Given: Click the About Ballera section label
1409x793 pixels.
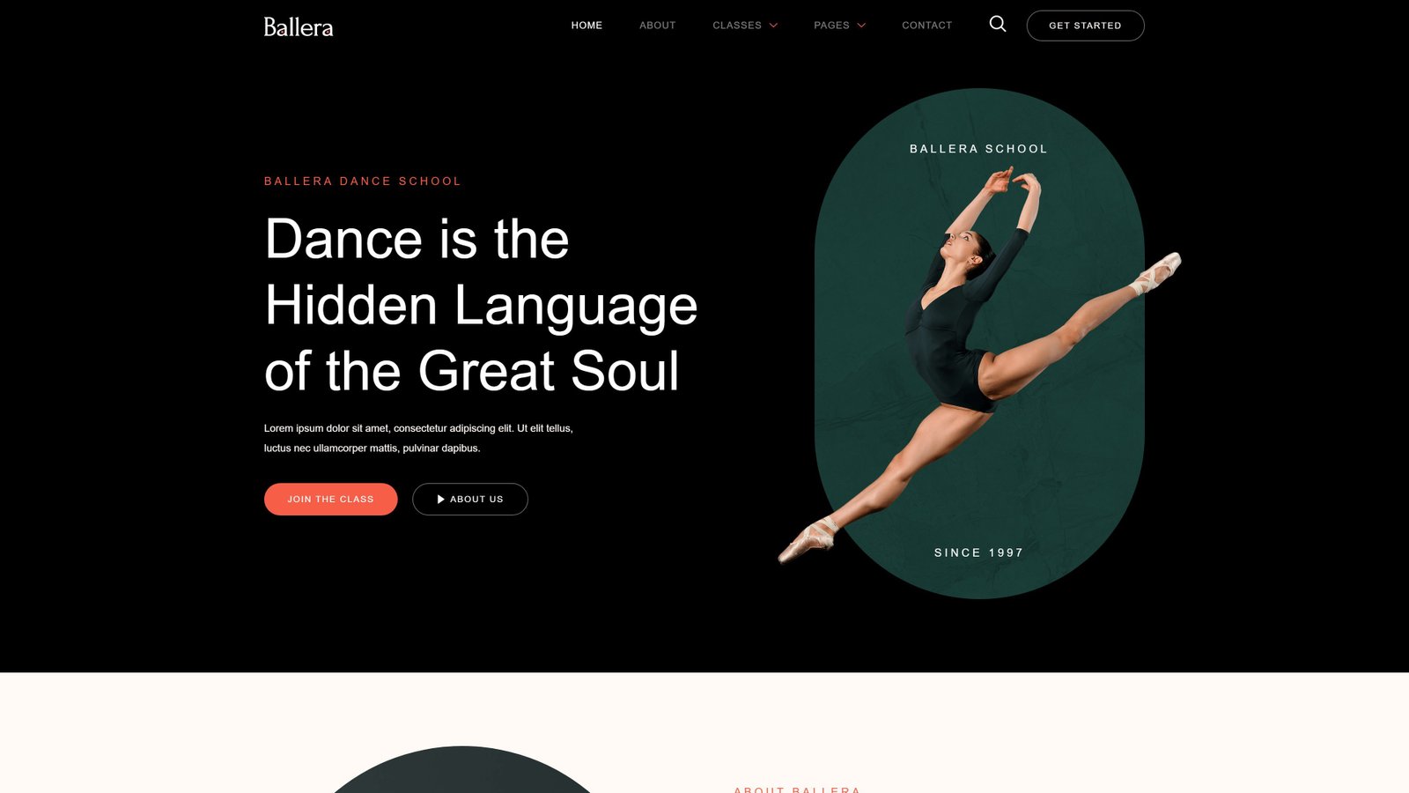Looking at the screenshot, I should 797,789.
